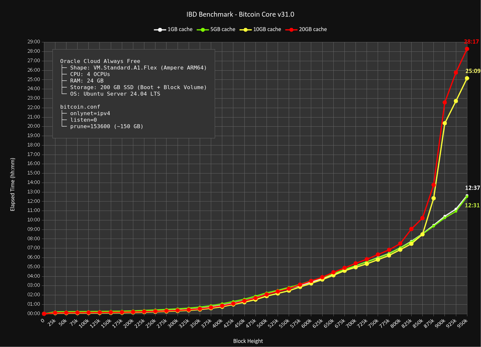The height and width of the screenshot is (347, 481).
Task: Select the green 12:31 end label
Action: [x=473, y=205]
